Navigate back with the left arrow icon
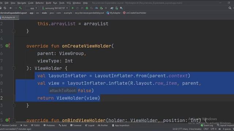Image resolution: width=234 pixels, height=131 pixels. (11, 8)
